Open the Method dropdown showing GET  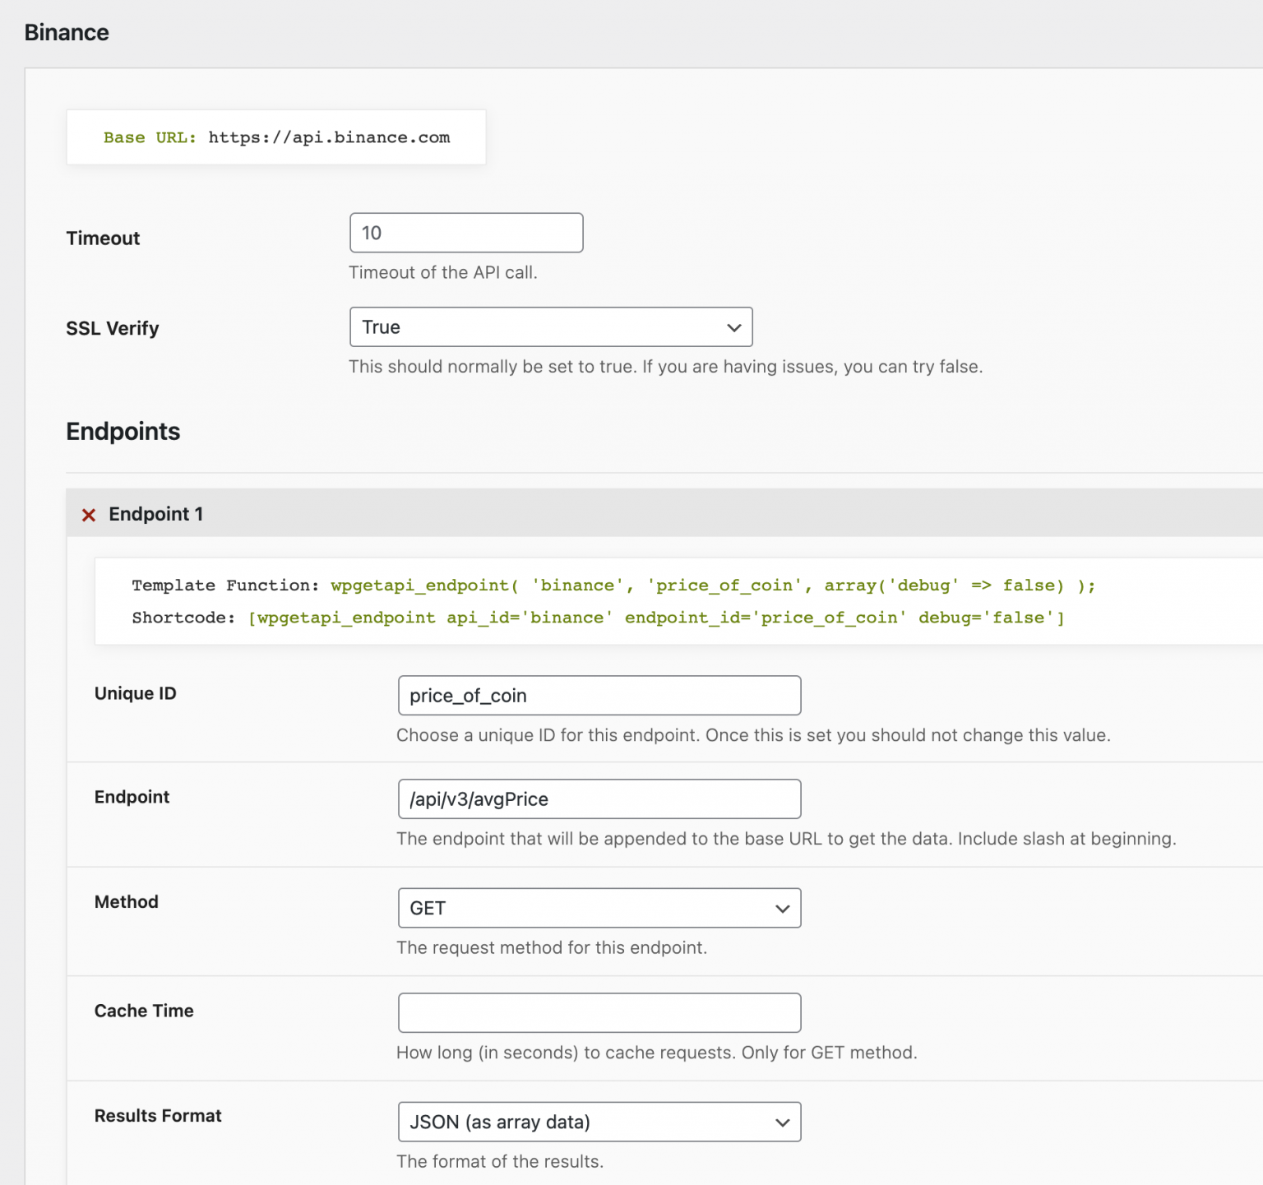click(599, 908)
